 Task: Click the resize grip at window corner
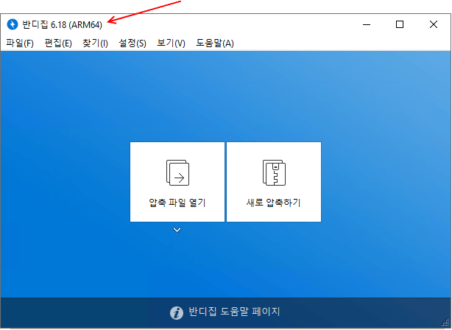445,322
